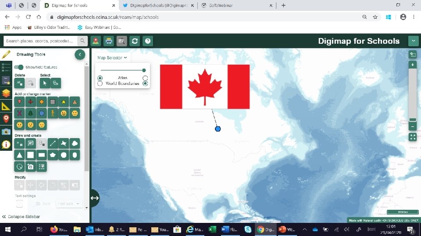Open the measurement tools sidebar icon
Image resolution: width=421 pixels, height=236 pixels.
click(x=6, y=106)
